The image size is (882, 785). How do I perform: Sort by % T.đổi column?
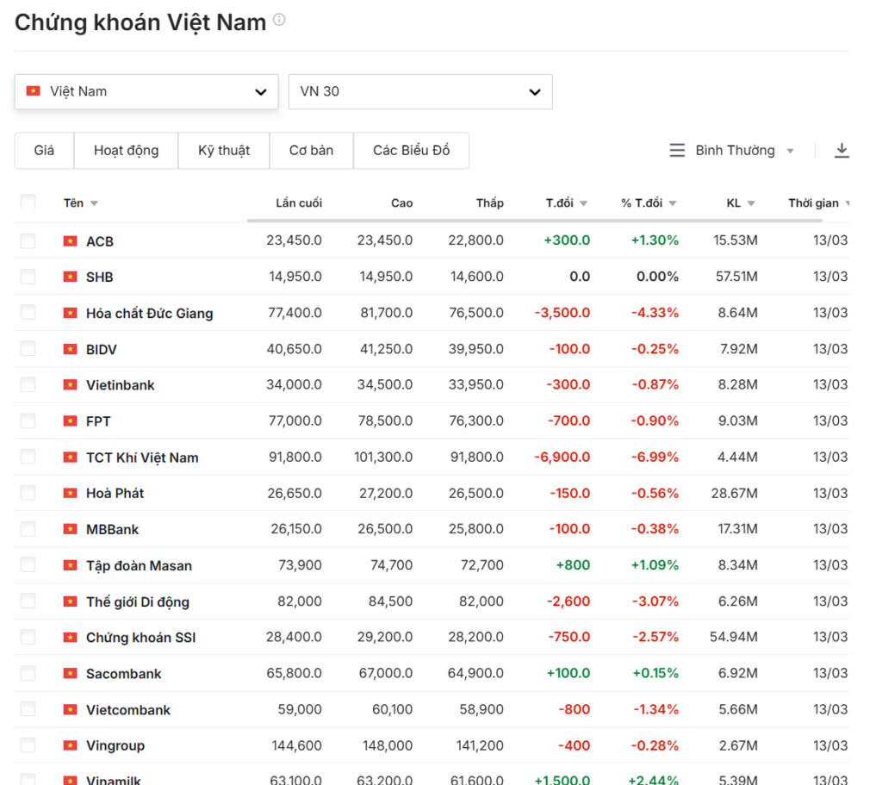tap(649, 203)
